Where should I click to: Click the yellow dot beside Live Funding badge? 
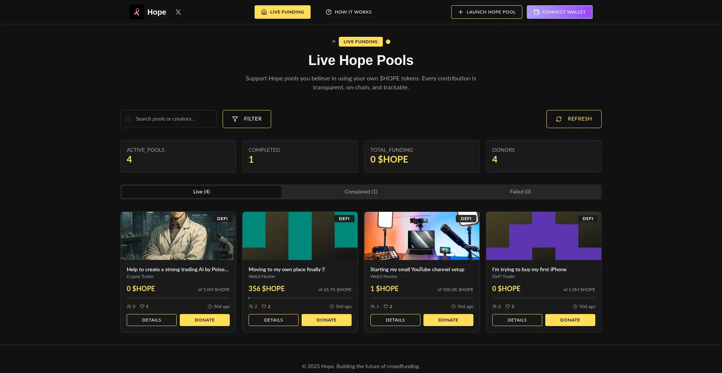point(388,42)
